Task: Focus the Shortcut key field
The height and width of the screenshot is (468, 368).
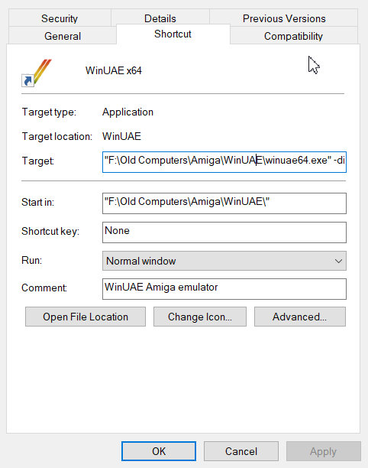Action: tap(224, 232)
